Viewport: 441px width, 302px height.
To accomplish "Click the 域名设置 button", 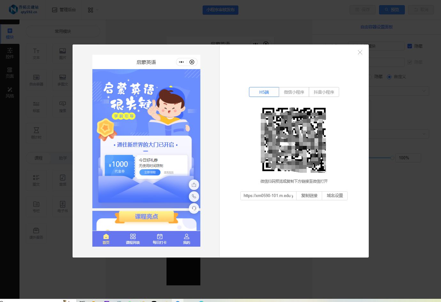I will pyautogui.click(x=335, y=195).
